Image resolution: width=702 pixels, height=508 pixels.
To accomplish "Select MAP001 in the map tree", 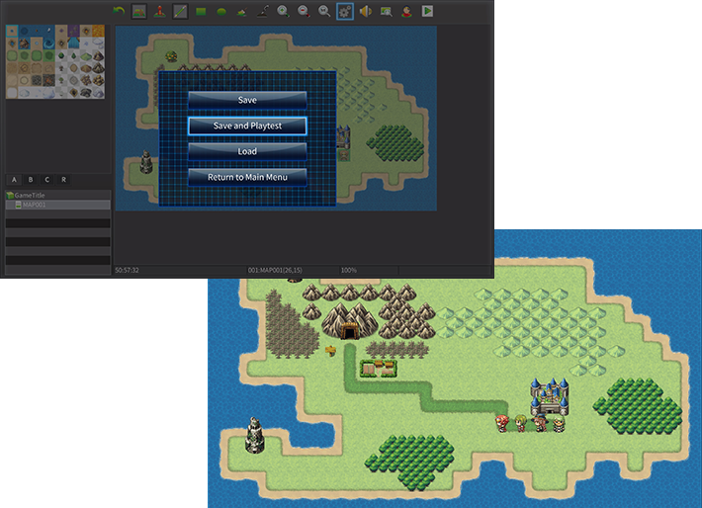I will click(x=57, y=205).
